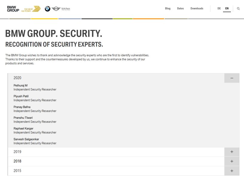
Task: Click the 2019 accordion header label
Action: [x=17, y=152]
